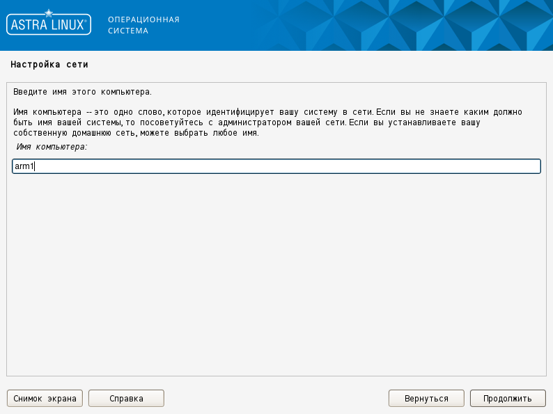Open the Справка help button
Viewport: 553px width, 414px height.
point(126,398)
